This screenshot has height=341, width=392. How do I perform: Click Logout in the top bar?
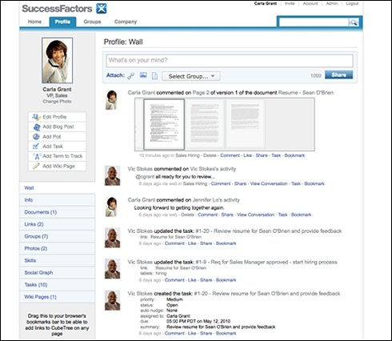pos(352,3)
